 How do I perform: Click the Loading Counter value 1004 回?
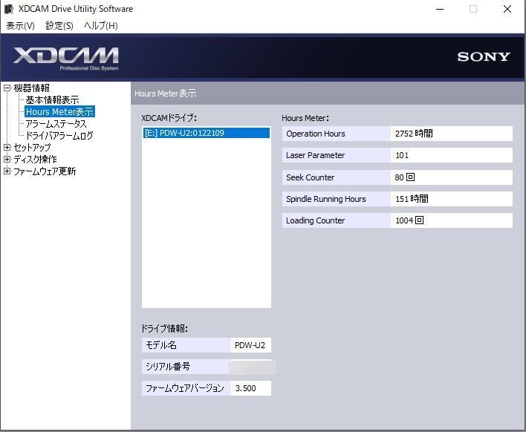point(451,220)
